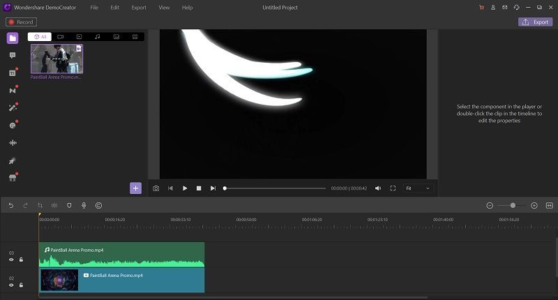This screenshot has height=300, width=558.
Task: Select PaintBall Arena Promo media thumbnail
Action: tap(57, 59)
